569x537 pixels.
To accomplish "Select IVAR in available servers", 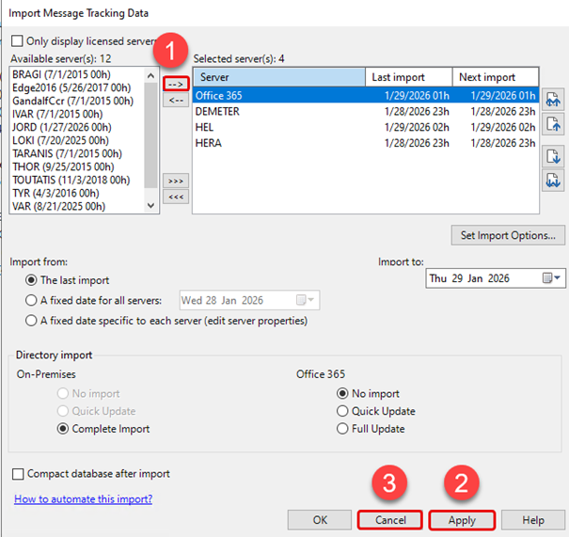I will pos(77,114).
